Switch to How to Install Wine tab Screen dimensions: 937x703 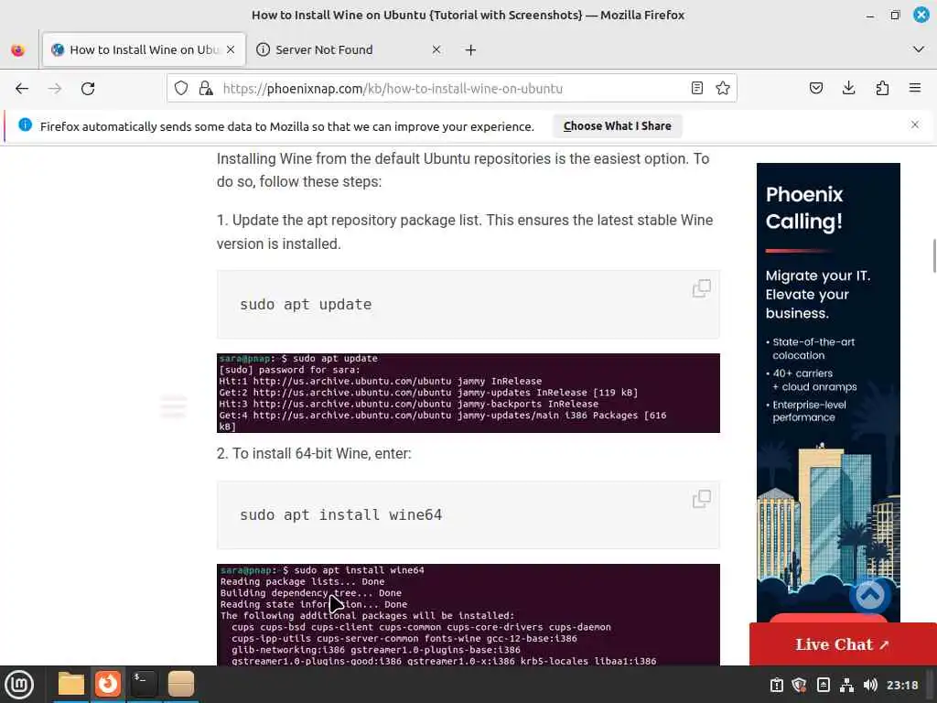click(144, 49)
